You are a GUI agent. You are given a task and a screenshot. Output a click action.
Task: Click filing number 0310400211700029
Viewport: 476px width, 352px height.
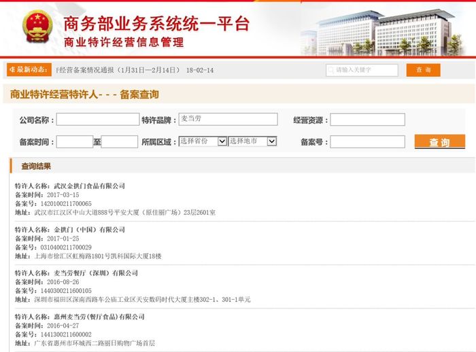pyautogui.click(x=66, y=247)
